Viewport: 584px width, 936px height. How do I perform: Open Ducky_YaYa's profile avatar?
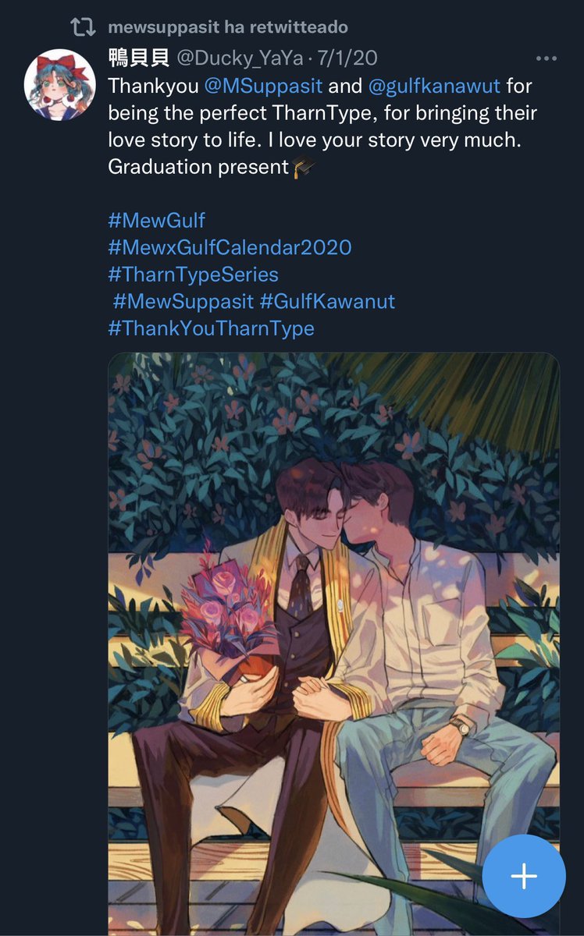coord(60,84)
